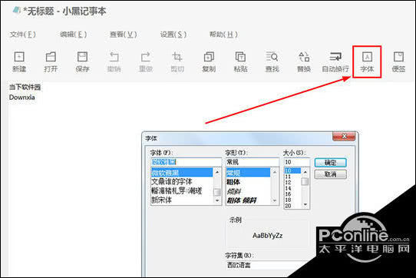Click size list scrollbar thumb
416x278 pixels.
(x=305, y=181)
